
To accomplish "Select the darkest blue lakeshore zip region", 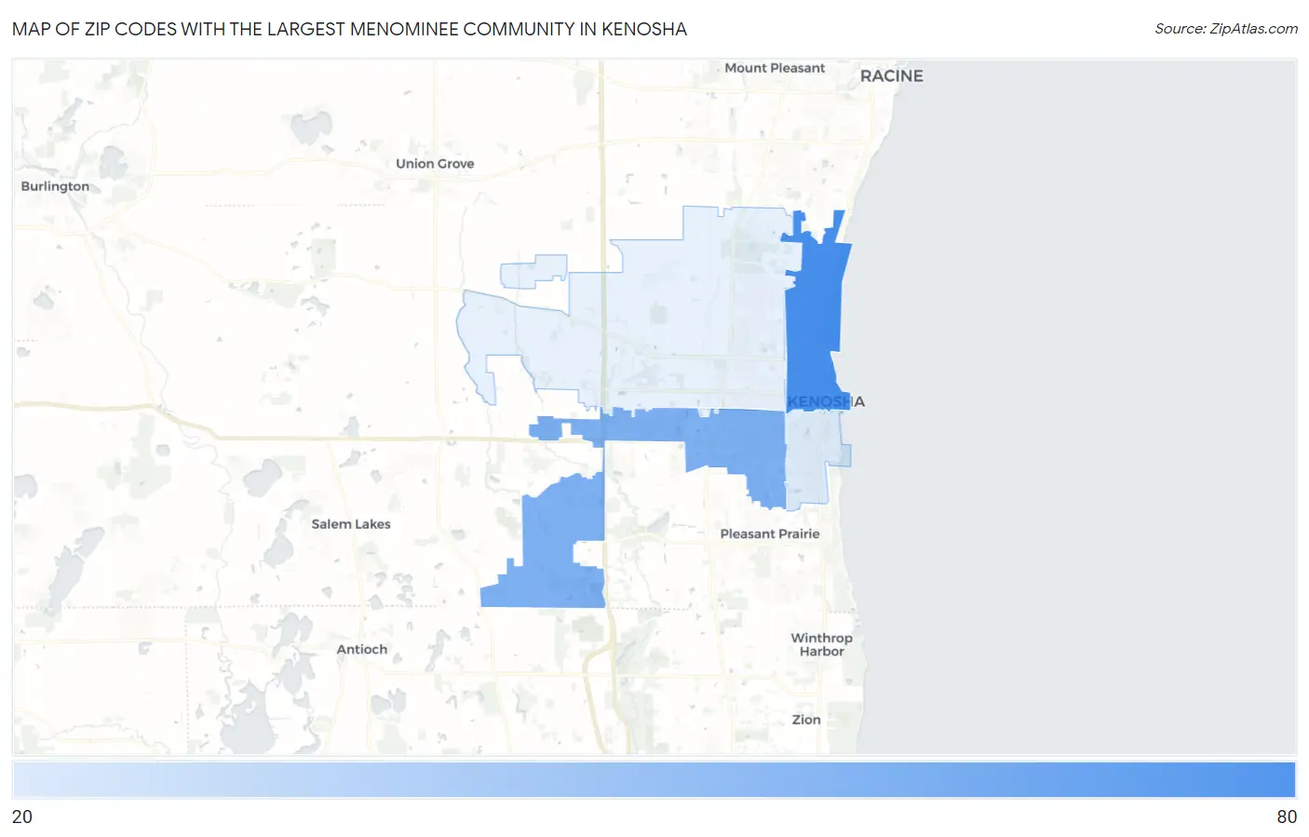I will click(x=813, y=317).
